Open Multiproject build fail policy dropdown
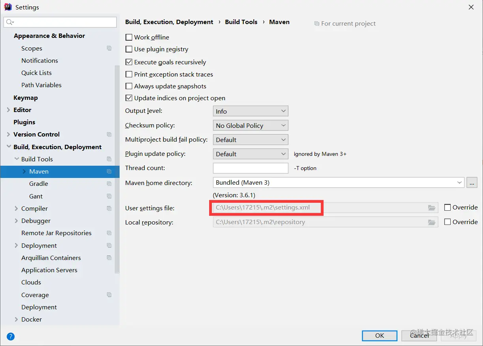 click(x=251, y=140)
